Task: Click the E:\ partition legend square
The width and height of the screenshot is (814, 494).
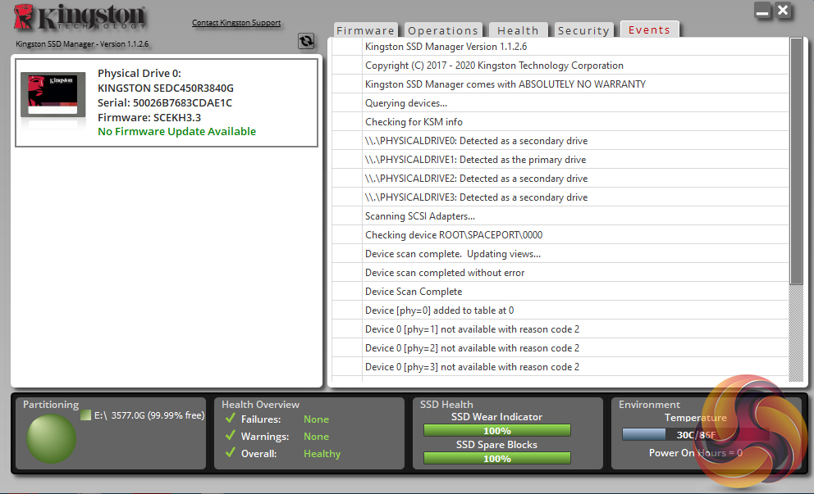Action: point(85,415)
